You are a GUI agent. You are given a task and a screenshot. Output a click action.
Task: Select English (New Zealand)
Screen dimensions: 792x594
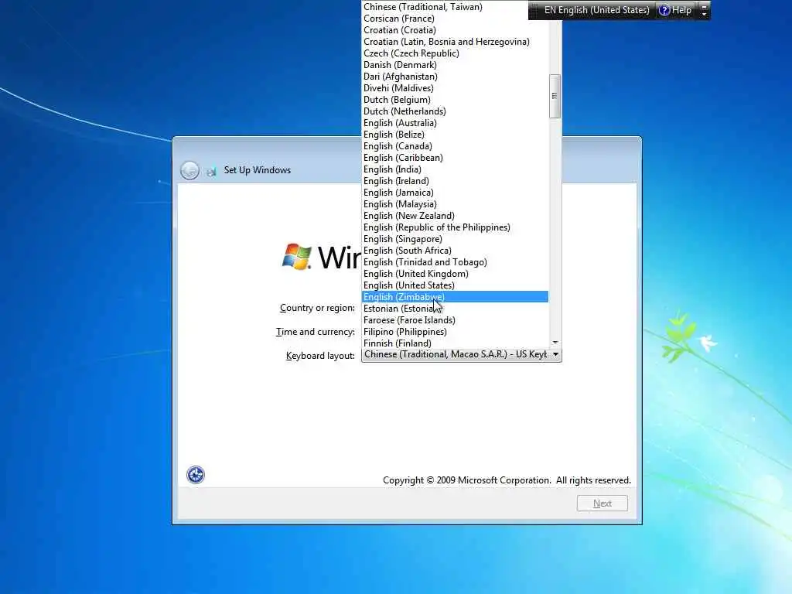(x=455, y=216)
